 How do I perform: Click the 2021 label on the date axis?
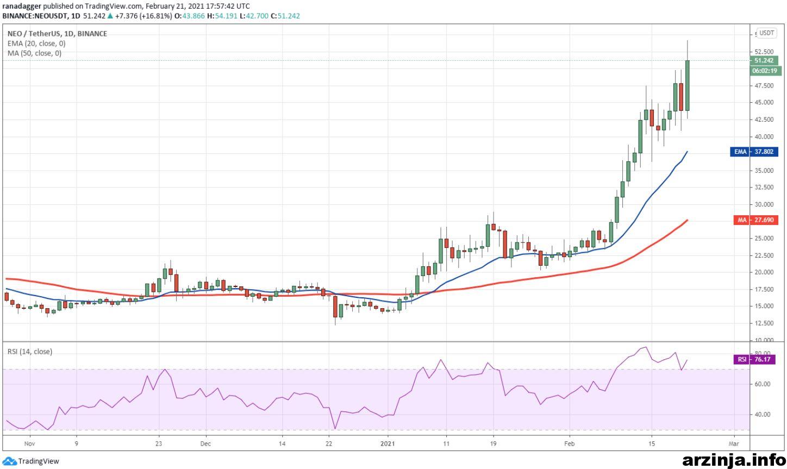[x=388, y=443]
